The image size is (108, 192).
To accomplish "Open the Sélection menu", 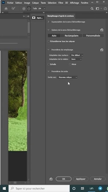I will 52,3.
